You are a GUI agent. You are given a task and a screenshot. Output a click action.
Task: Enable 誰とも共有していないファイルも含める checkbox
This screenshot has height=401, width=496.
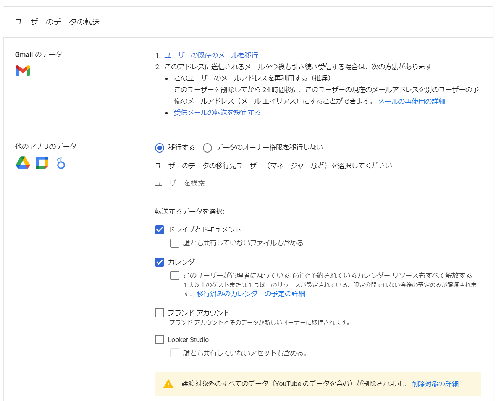[175, 243]
